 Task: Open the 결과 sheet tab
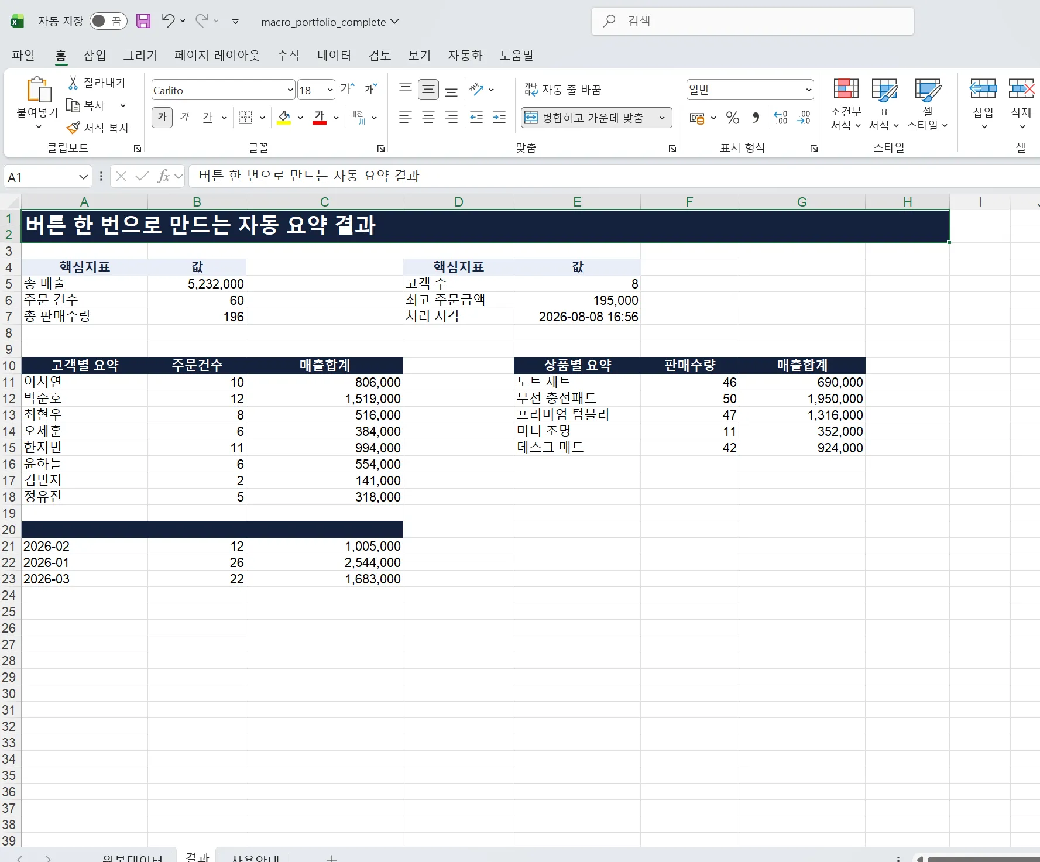(x=197, y=856)
